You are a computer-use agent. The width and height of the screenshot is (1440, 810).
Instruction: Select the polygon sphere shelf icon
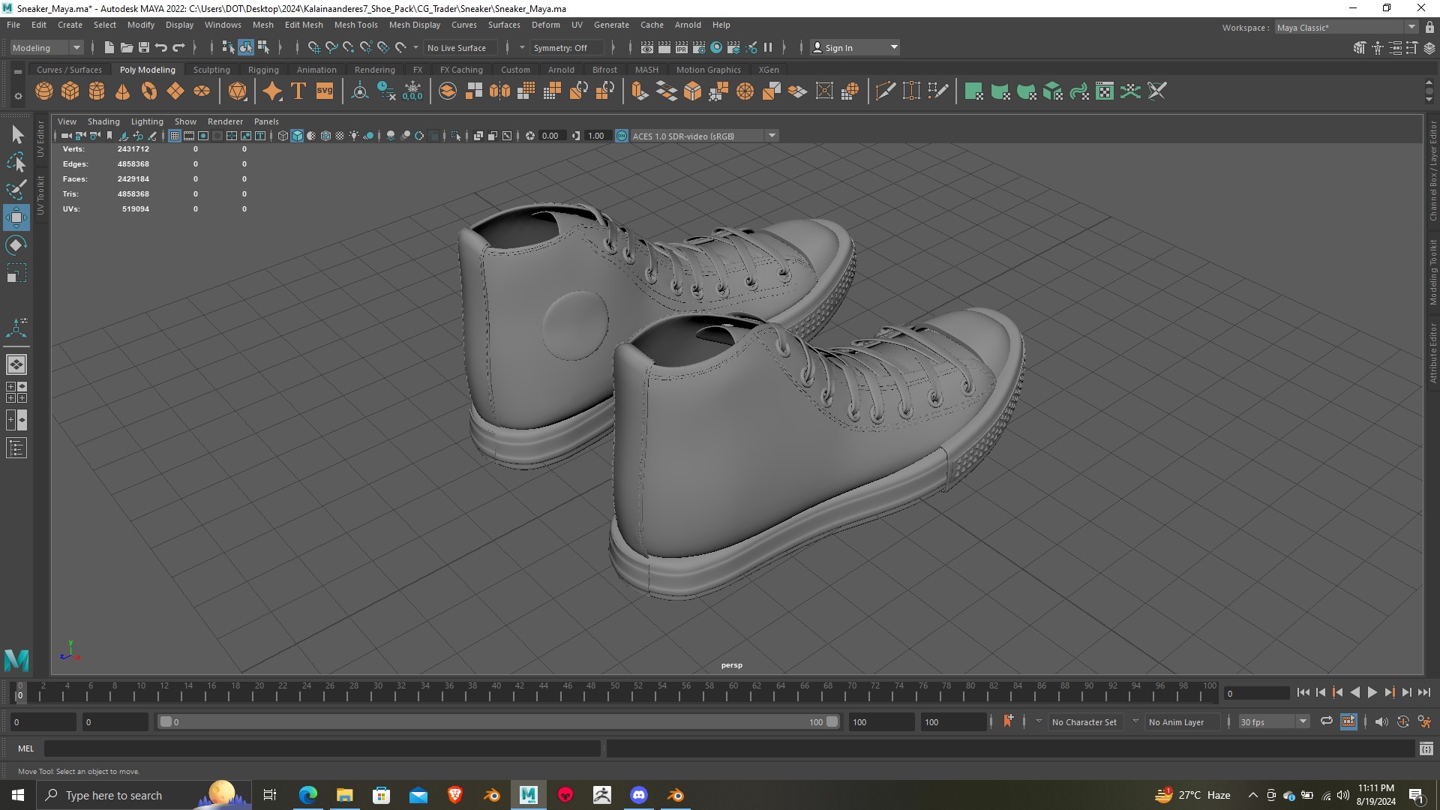tap(44, 91)
